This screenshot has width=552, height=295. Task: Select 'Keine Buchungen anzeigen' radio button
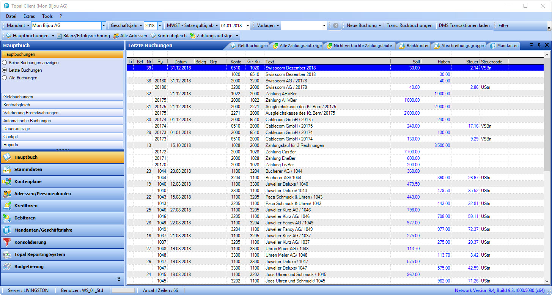point(5,63)
